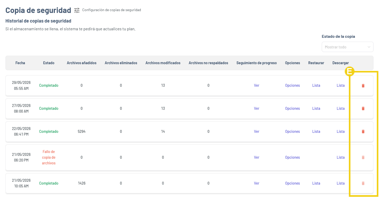Click the Descargar column header
Screen dimensions: 381x197
click(x=341, y=63)
